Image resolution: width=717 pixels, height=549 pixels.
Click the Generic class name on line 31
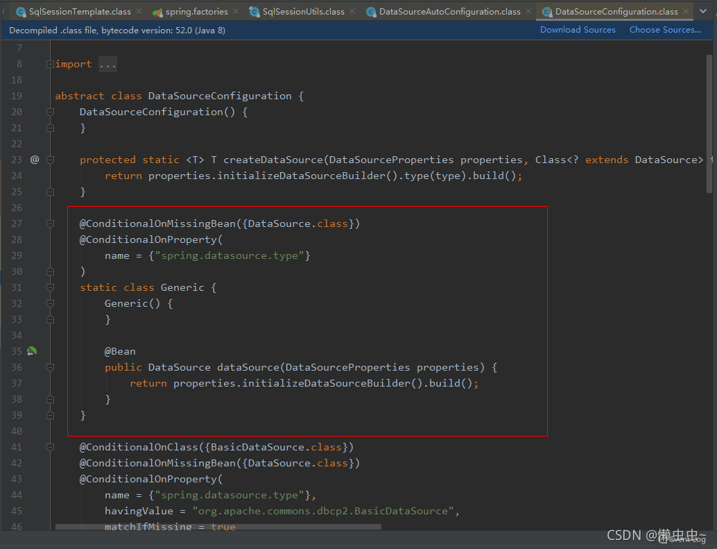(x=182, y=287)
